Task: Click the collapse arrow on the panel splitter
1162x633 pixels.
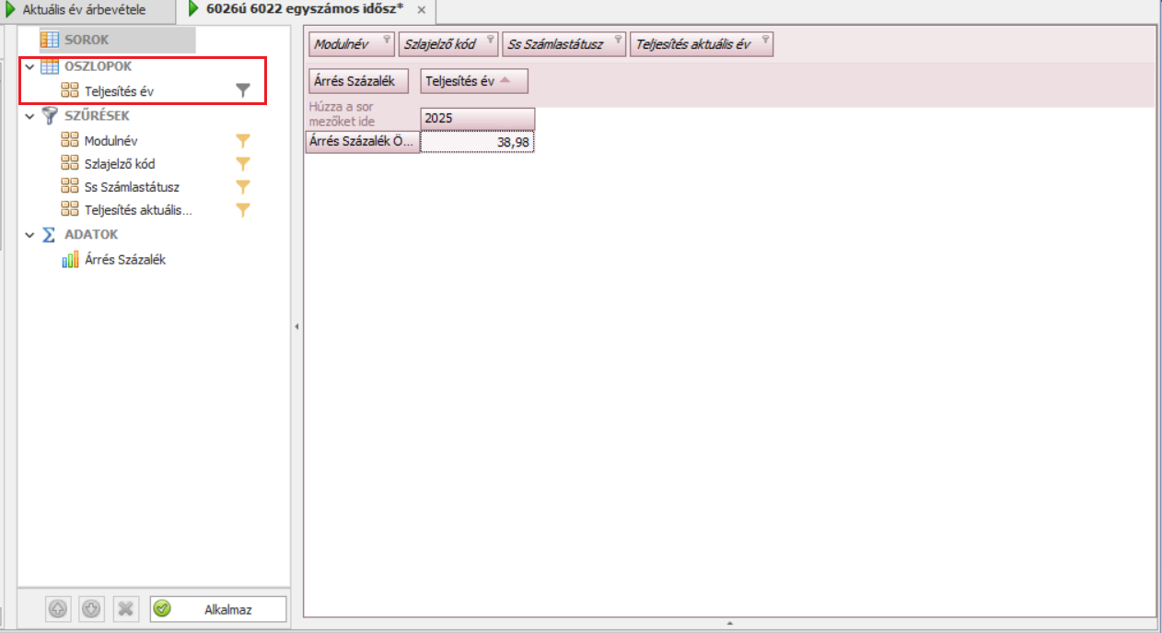Action: click(x=296, y=326)
